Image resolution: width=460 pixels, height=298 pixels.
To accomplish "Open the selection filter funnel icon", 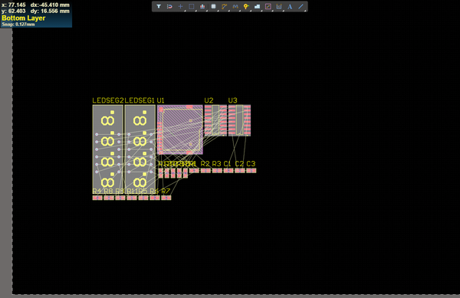I will [x=159, y=6].
